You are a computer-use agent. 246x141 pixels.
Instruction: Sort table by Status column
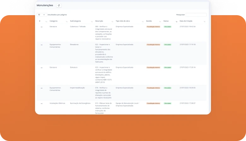pyautogui.click(x=166, y=21)
